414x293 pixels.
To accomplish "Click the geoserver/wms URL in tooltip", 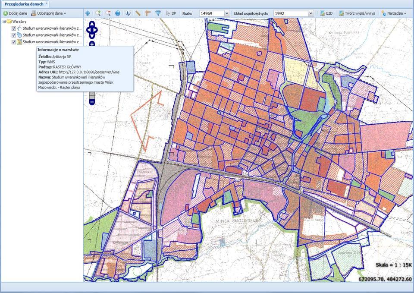I will [x=89, y=72].
